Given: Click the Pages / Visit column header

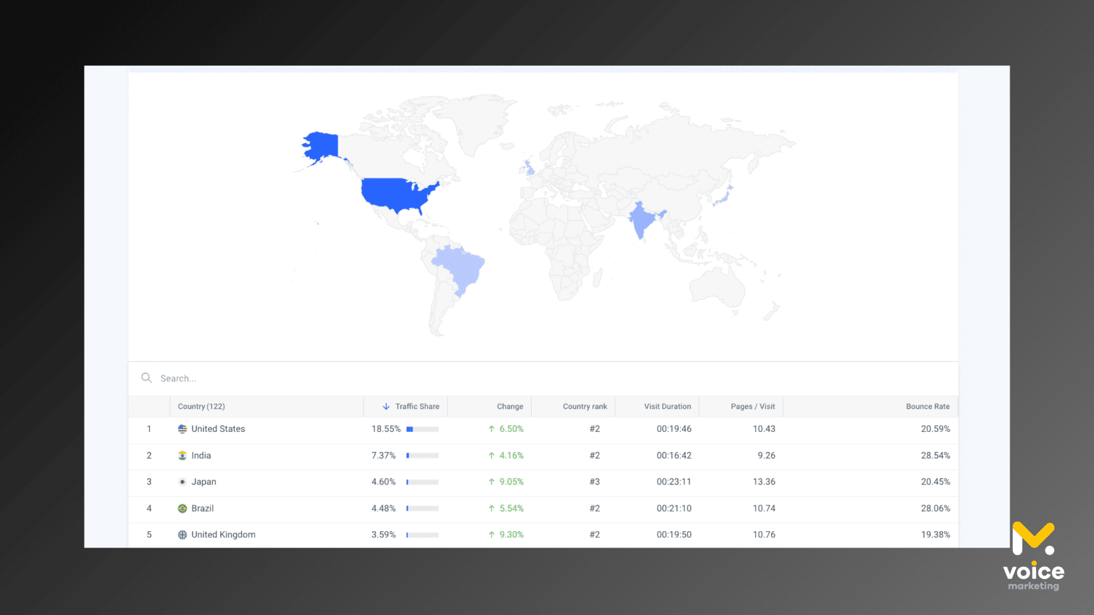Looking at the screenshot, I should [x=752, y=406].
